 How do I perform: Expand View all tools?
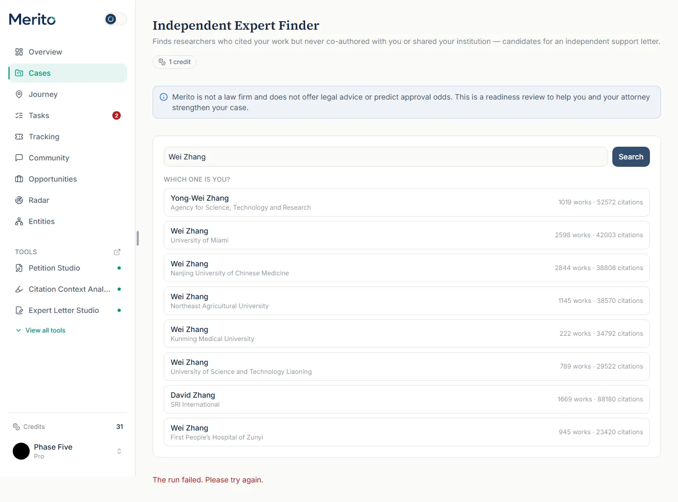(40, 330)
